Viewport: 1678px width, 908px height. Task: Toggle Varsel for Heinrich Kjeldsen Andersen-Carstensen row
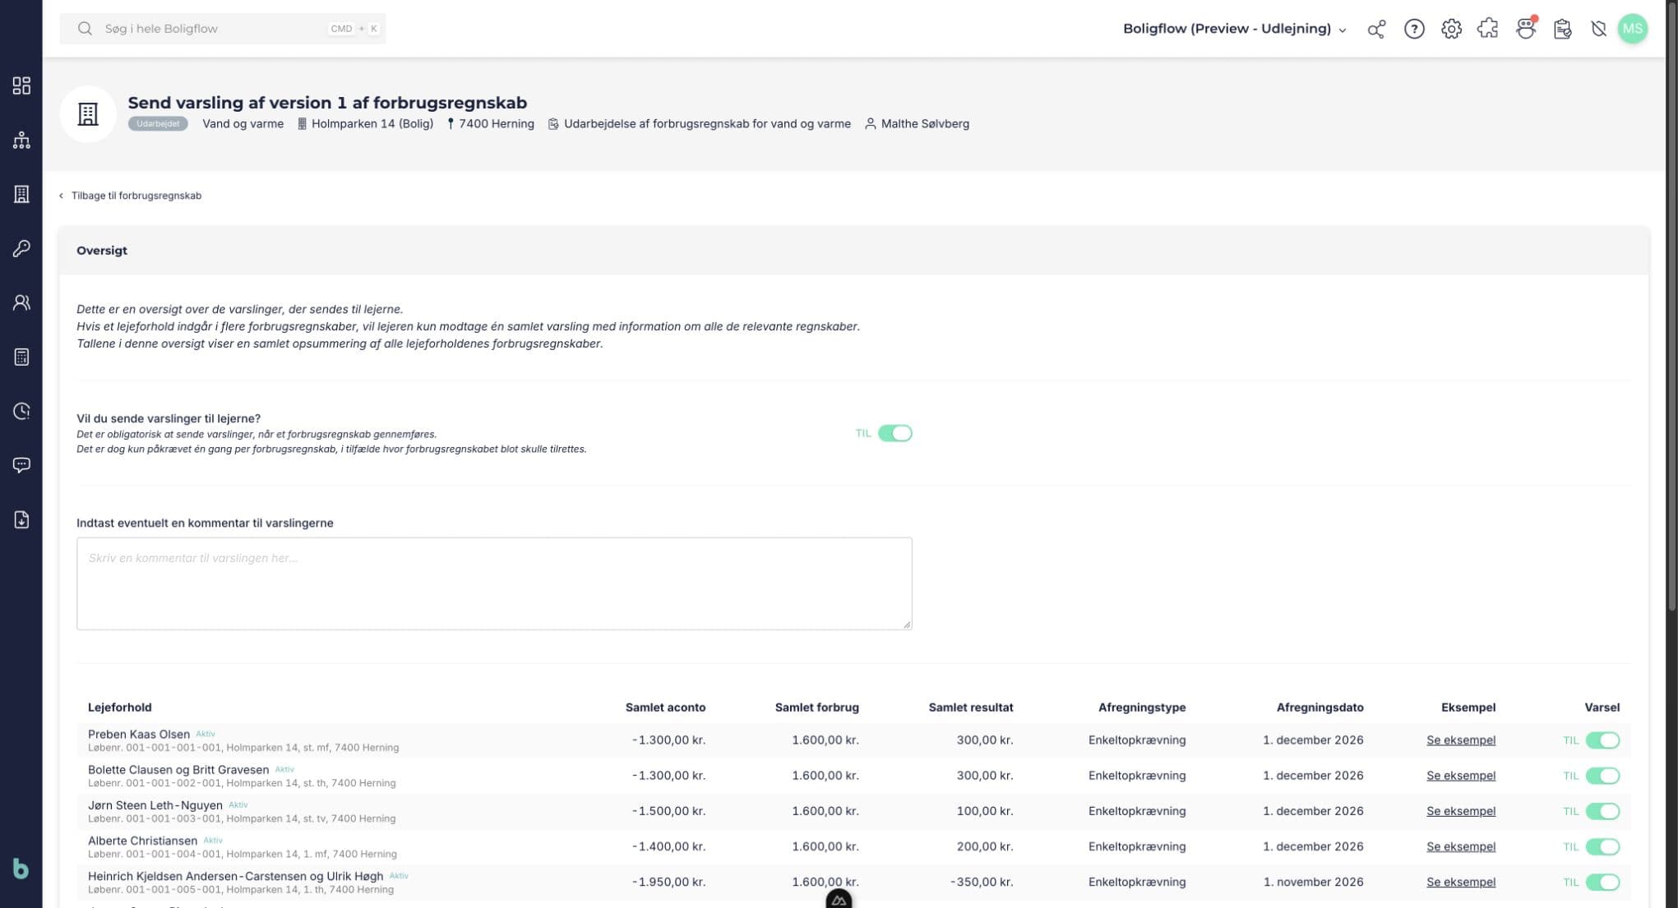pos(1602,882)
